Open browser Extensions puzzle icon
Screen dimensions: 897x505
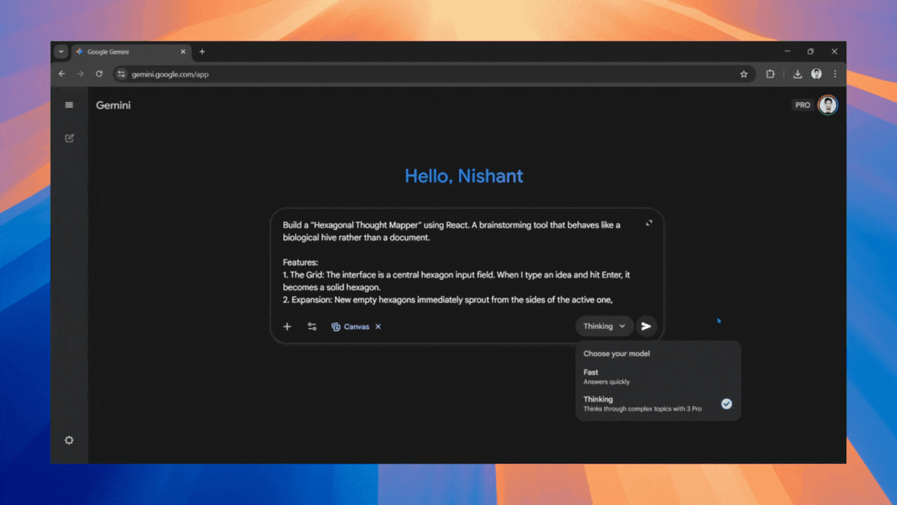(x=770, y=74)
